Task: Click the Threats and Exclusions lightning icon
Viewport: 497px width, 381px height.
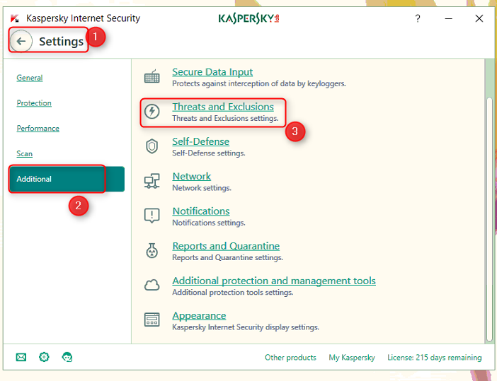Action: pos(152,112)
